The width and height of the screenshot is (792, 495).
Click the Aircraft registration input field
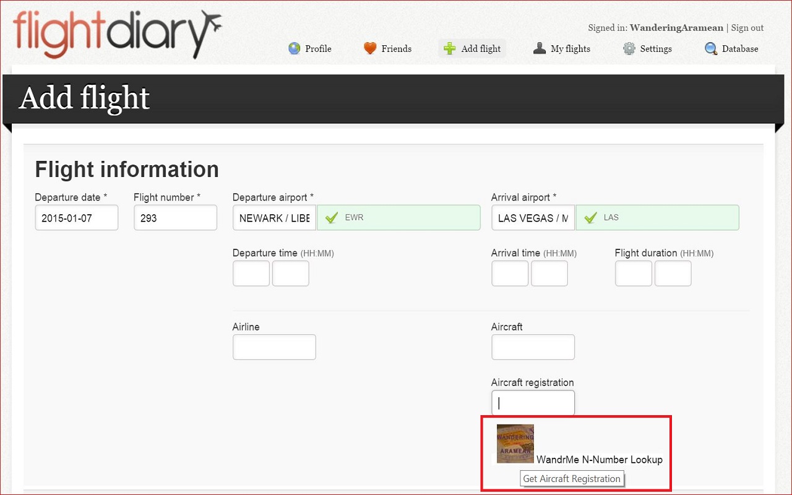coord(533,403)
